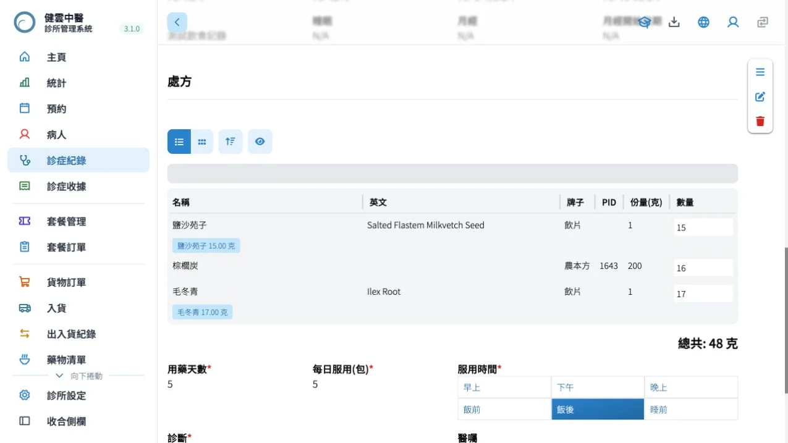788x443 pixels.
Task: Click the 牌子 column header
Action: (x=575, y=202)
